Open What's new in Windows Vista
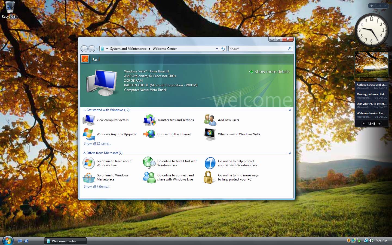Screen dimensions: 392x245 point(232,134)
